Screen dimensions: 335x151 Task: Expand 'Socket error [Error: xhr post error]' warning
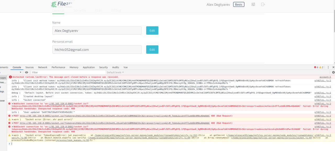[13, 119]
